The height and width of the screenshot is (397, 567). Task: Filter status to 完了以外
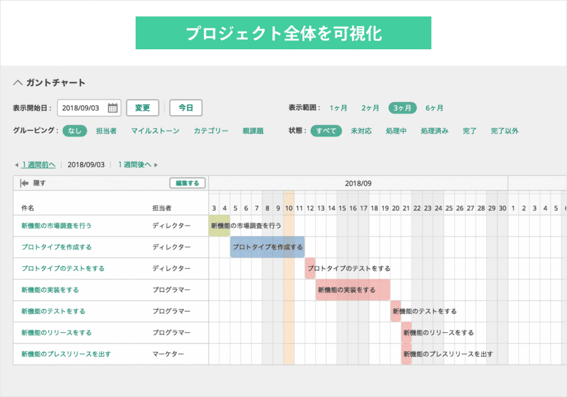click(504, 131)
